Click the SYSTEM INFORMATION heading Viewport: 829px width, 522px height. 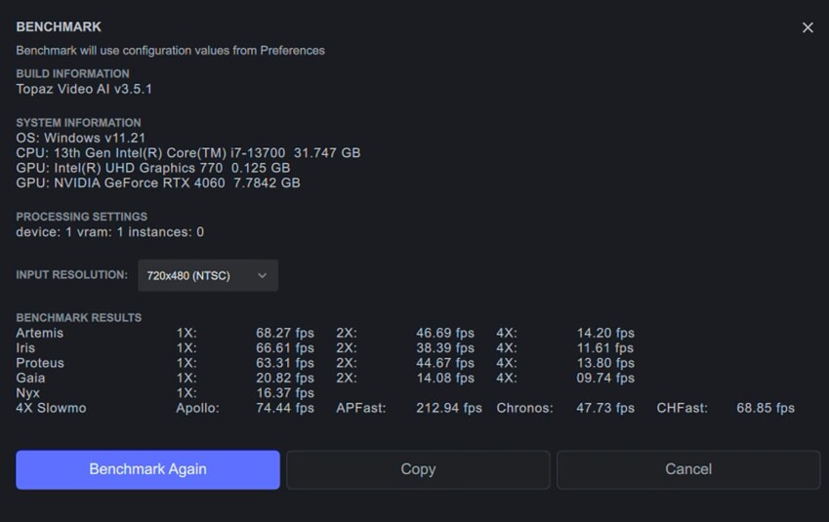[78, 123]
